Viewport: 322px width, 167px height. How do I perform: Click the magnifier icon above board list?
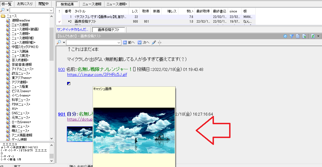tap(3, 10)
